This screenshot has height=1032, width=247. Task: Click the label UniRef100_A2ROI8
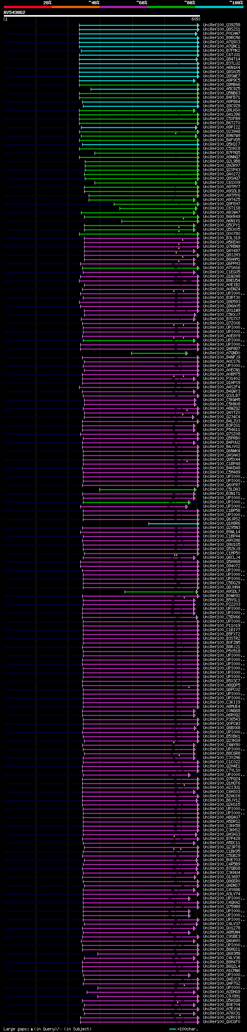pos(222,1018)
